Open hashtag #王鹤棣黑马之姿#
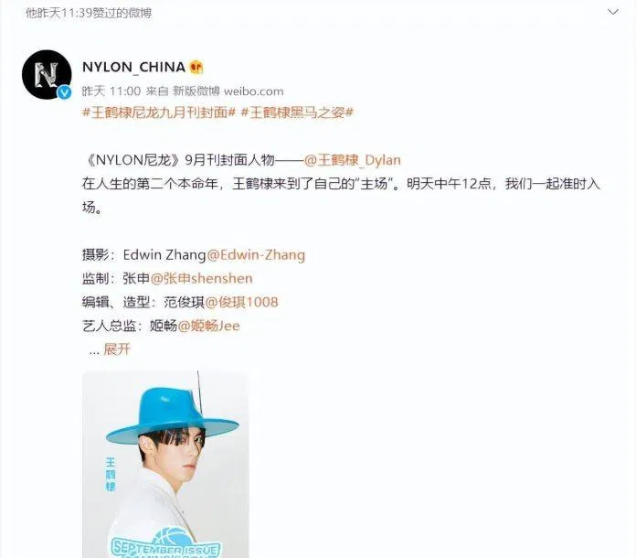Viewport: 636px width, 558px height. (297, 113)
